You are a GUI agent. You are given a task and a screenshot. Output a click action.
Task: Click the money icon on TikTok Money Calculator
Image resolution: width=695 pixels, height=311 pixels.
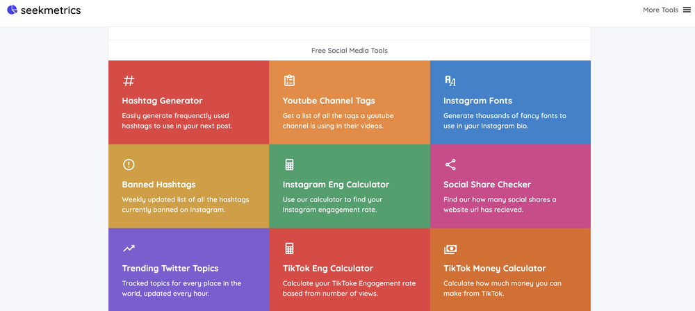[450, 249]
